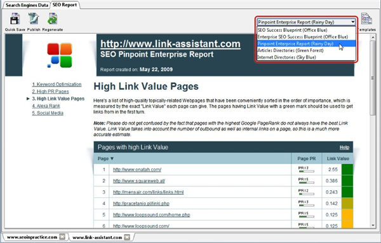Click row number 4 cell
Screen dimensions: 381x243
[104, 204]
